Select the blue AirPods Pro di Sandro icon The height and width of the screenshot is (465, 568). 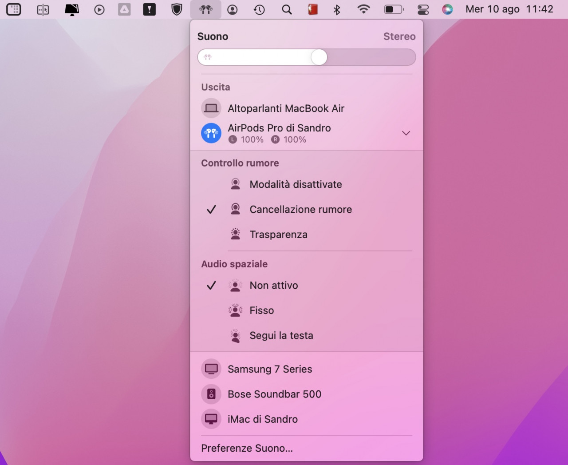(x=211, y=133)
